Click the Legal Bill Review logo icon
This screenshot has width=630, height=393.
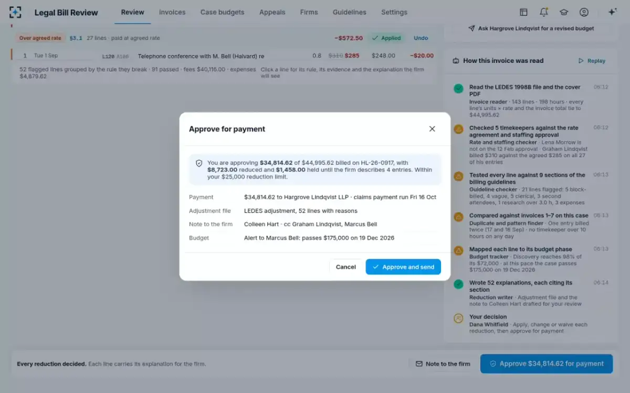tap(15, 12)
